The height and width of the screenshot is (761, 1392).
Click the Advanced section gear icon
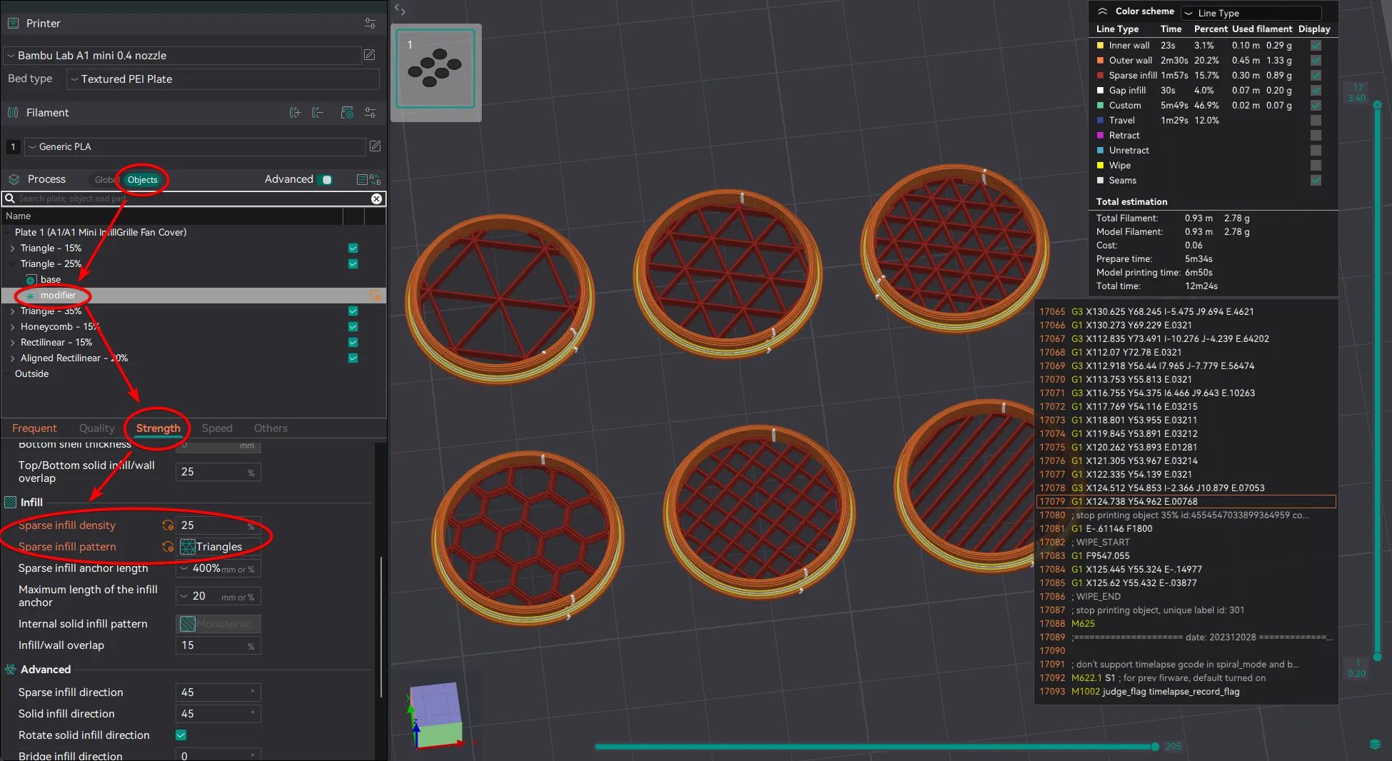[11, 670]
